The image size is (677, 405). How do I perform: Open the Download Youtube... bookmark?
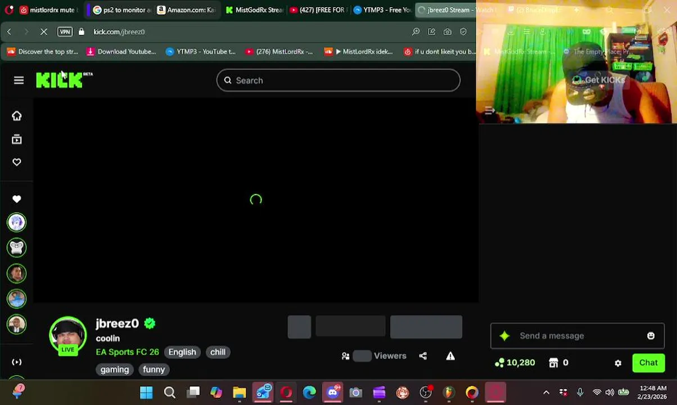[x=121, y=52]
